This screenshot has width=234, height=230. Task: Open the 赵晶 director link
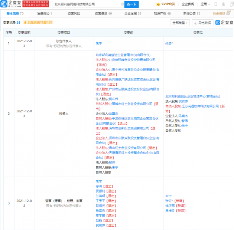pyautogui.click(x=99, y=220)
